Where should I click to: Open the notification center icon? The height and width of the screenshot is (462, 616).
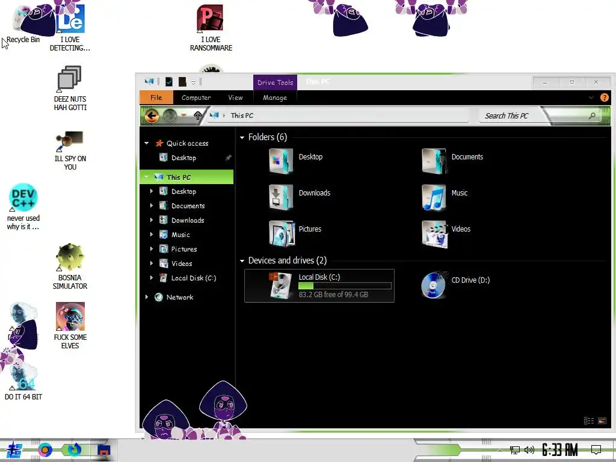[x=596, y=450]
